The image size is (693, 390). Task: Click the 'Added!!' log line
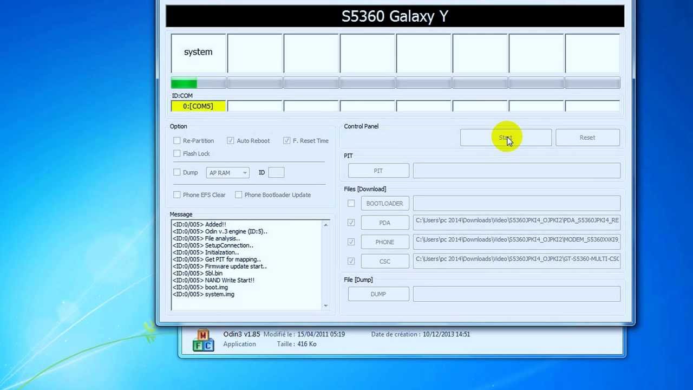click(x=199, y=224)
